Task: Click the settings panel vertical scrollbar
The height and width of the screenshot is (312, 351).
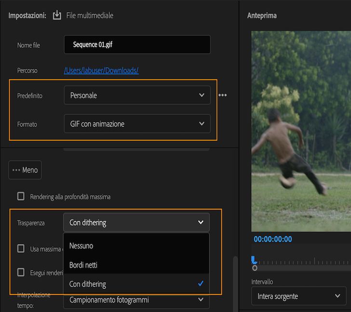Action: pos(235,283)
